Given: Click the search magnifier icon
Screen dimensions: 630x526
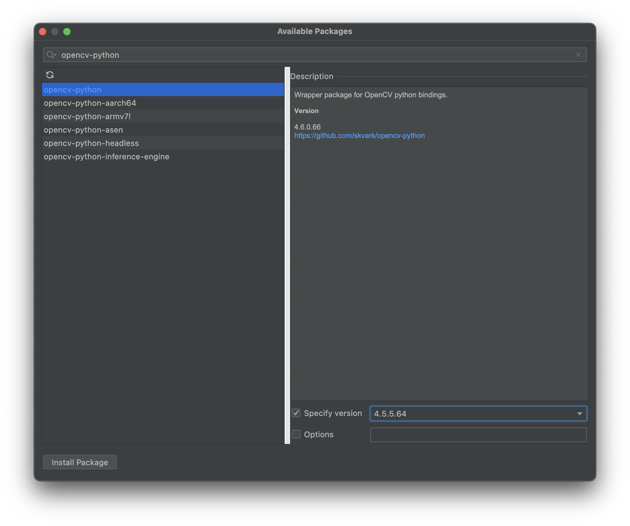Looking at the screenshot, I should pos(51,55).
